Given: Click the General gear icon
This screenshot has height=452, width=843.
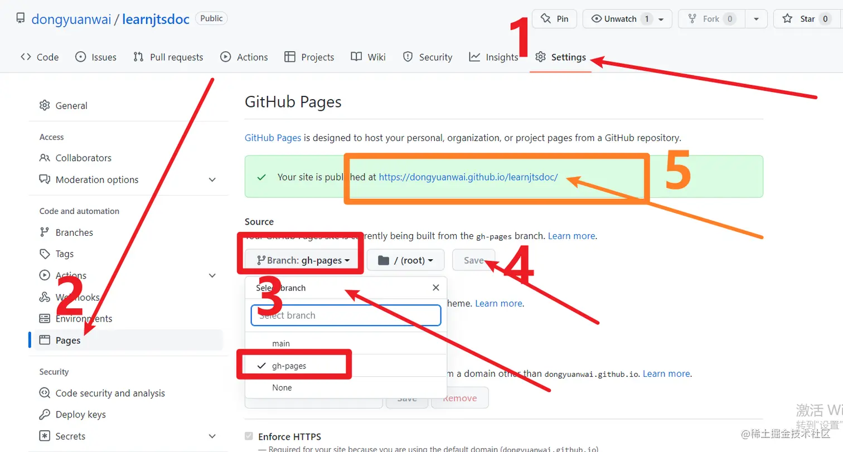Looking at the screenshot, I should [x=45, y=105].
